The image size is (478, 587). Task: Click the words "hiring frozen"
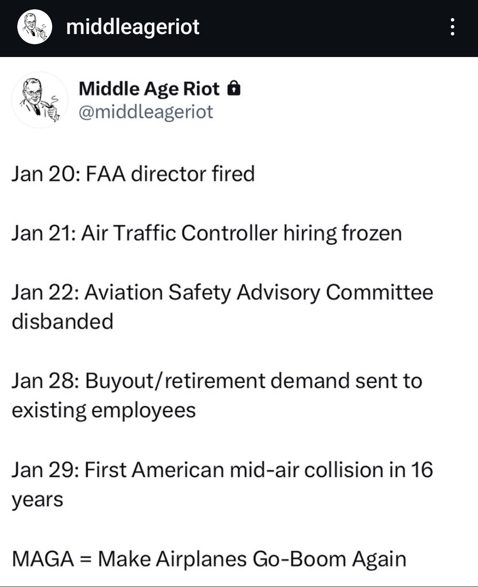(343, 233)
